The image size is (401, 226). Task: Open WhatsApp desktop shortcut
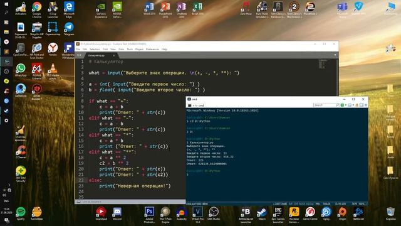click(x=21, y=70)
